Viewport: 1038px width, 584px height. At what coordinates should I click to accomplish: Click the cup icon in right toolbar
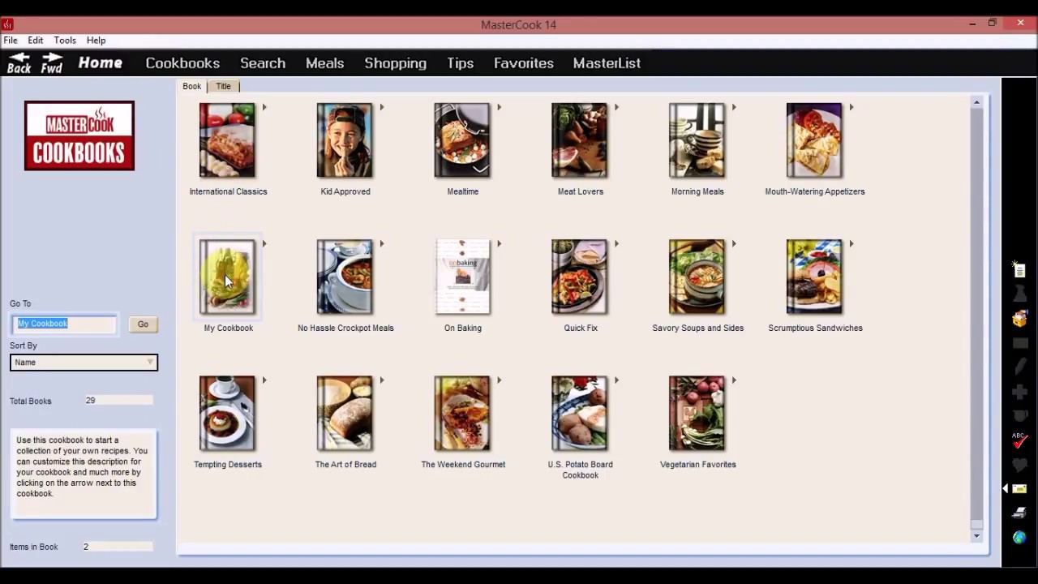pyautogui.click(x=1019, y=416)
